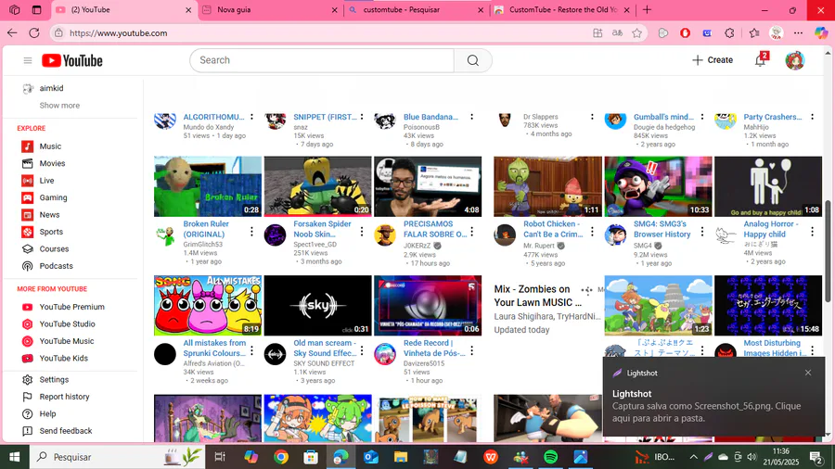This screenshot has width=835, height=469.
Task: Click the YouTube logo
Action: [71, 60]
